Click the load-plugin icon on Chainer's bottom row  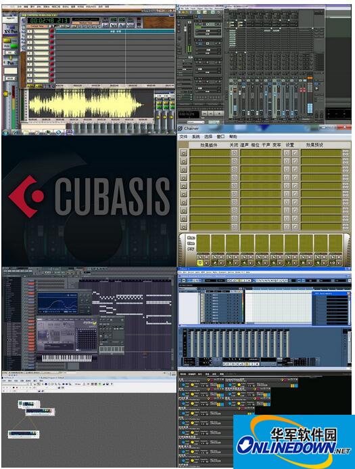[184, 227]
